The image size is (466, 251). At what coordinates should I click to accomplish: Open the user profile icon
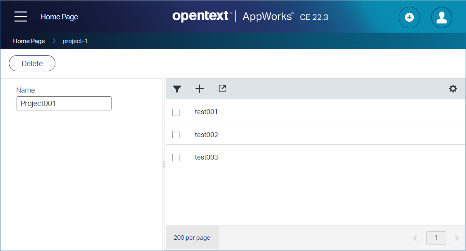(441, 17)
